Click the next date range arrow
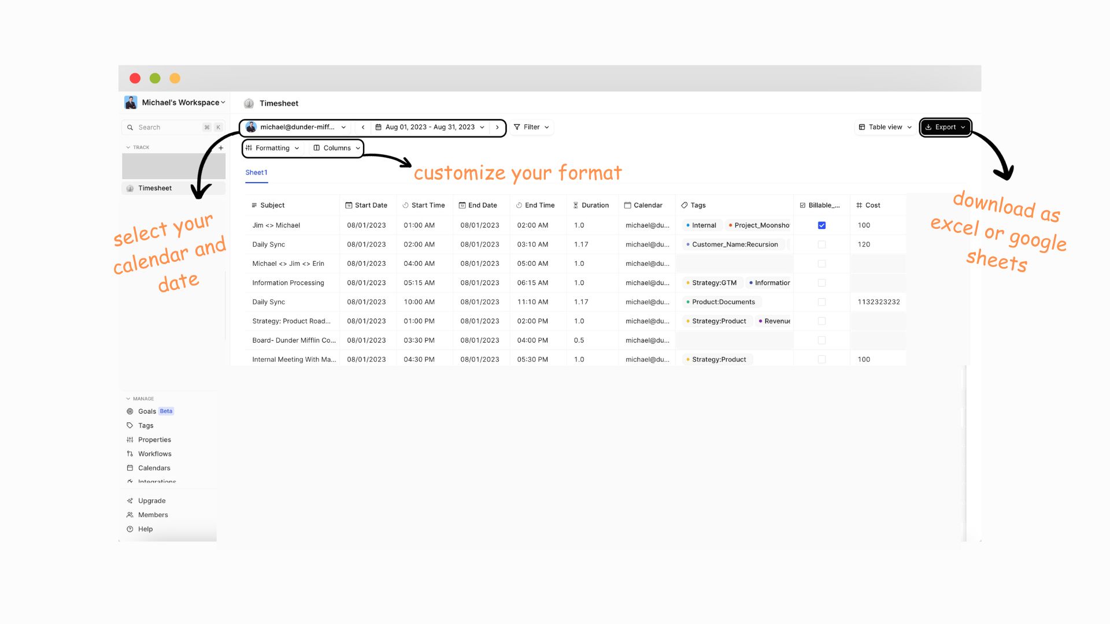The height and width of the screenshot is (624, 1110). [497, 127]
